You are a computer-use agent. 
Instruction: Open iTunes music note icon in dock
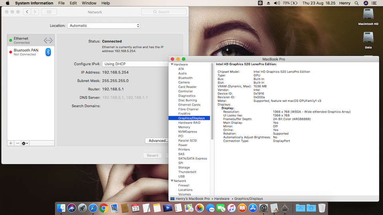(x=231, y=208)
